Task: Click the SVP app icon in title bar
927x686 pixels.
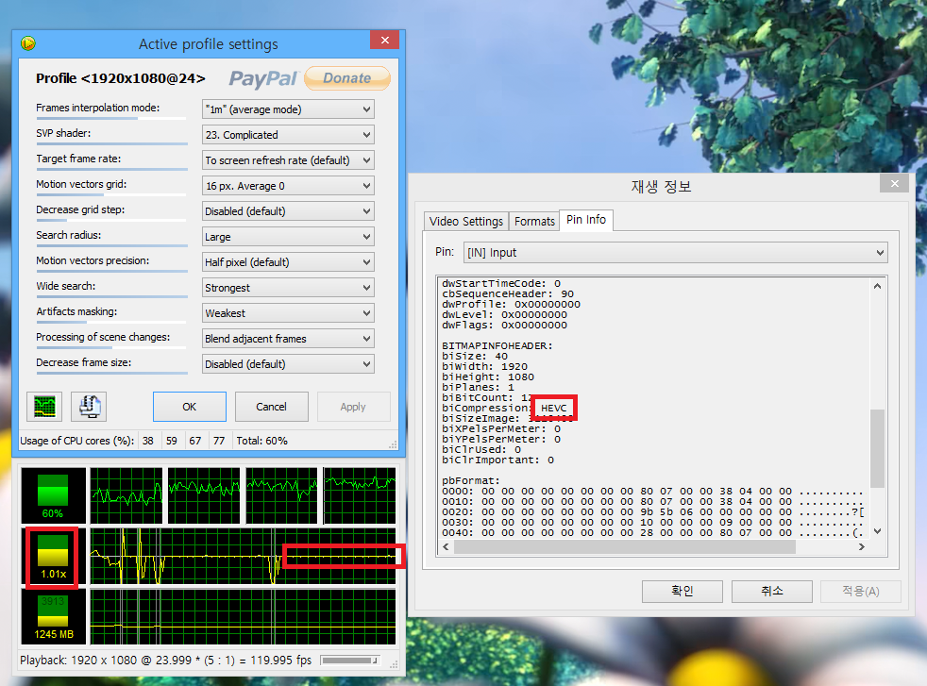Action: pyautogui.click(x=28, y=43)
